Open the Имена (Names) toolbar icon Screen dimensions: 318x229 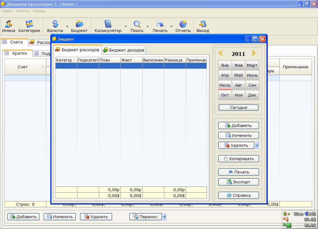pyautogui.click(x=8, y=26)
